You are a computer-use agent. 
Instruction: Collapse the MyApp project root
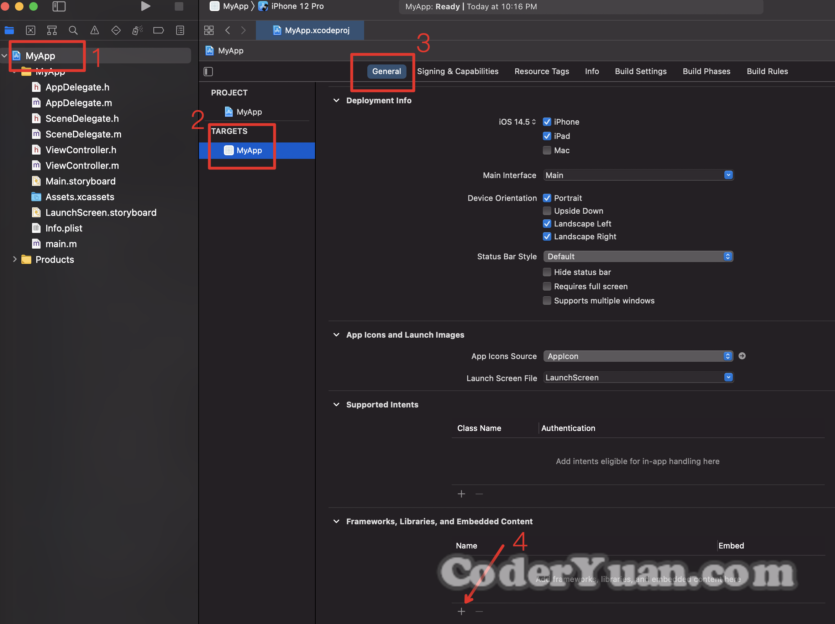click(x=4, y=56)
